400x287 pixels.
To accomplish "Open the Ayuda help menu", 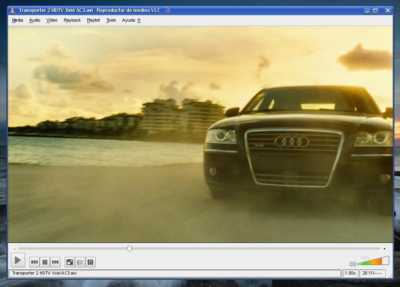I will (131, 20).
